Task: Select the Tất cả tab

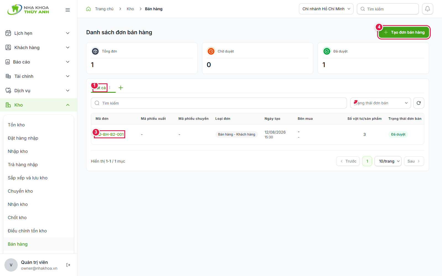Action: pyautogui.click(x=100, y=88)
